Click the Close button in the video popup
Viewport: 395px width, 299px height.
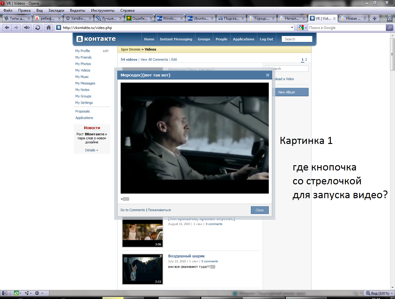(x=260, y=210)
